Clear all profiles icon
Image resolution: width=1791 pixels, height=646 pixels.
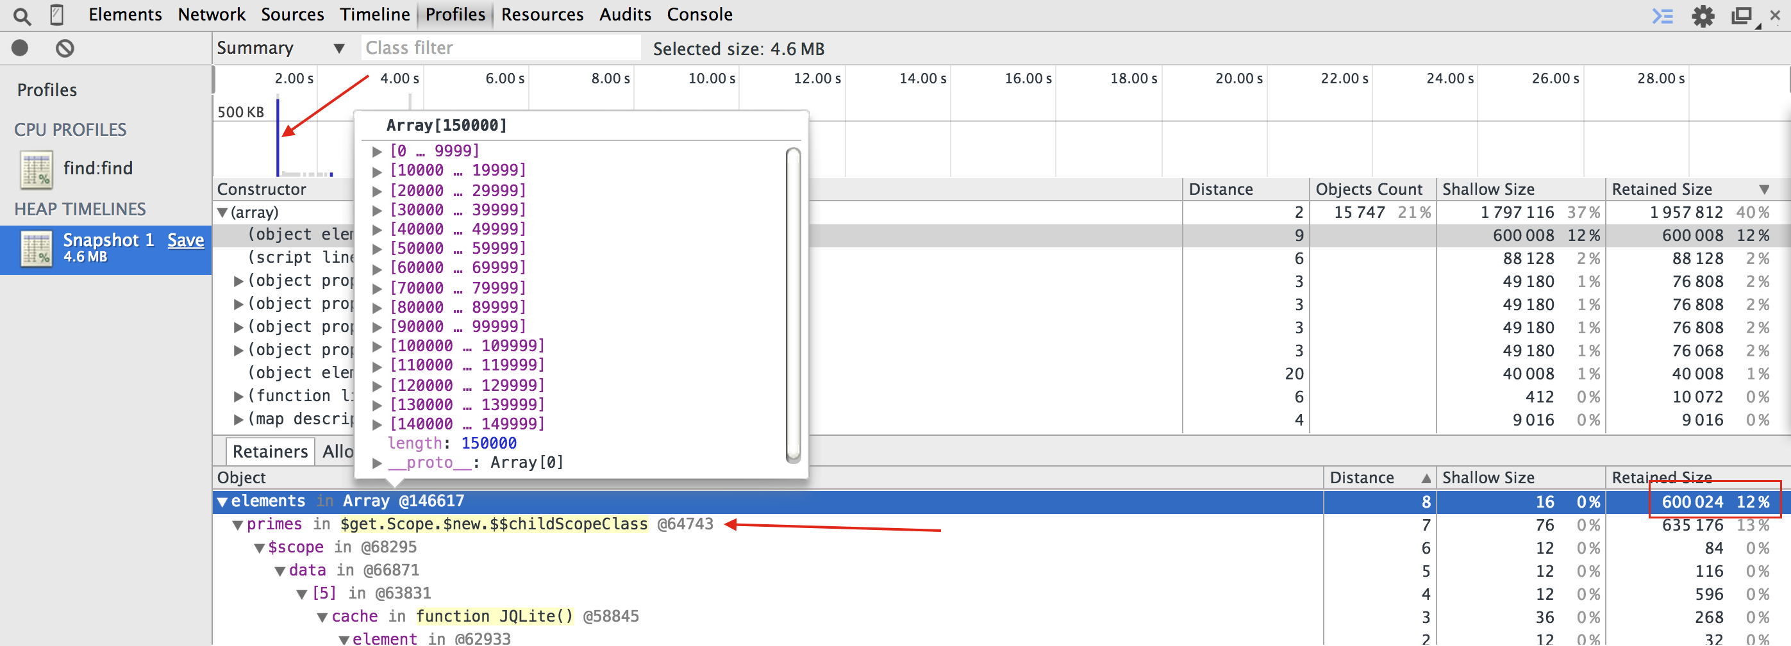[x=65, y=48]
